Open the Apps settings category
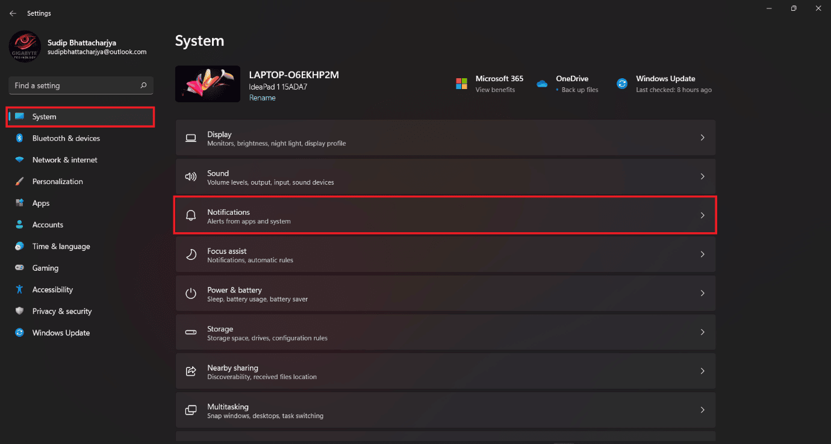 pos(41,203)
